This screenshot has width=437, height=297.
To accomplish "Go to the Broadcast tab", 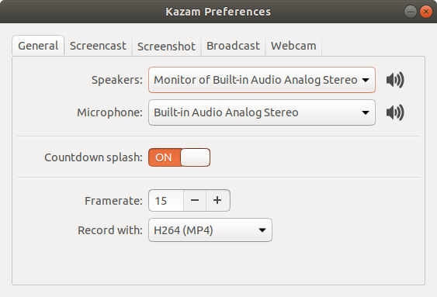I will [233, 46].
